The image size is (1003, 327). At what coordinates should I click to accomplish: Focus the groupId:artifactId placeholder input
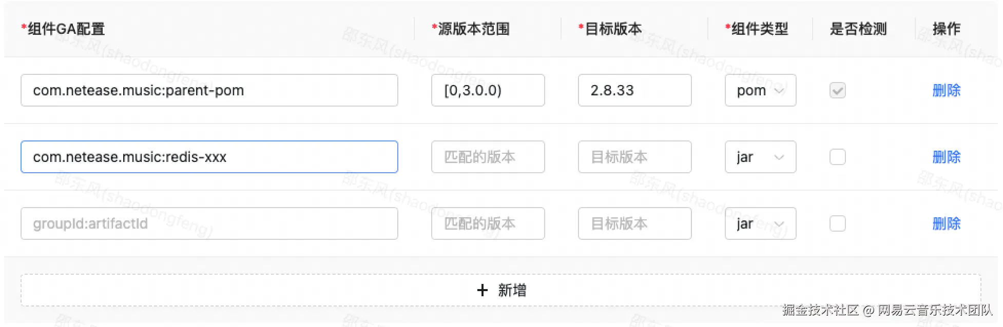(x=209, y=223)
